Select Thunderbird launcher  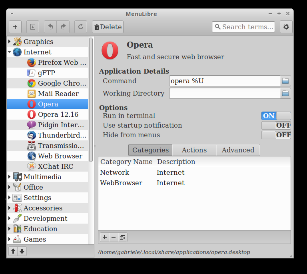point(48,135)
